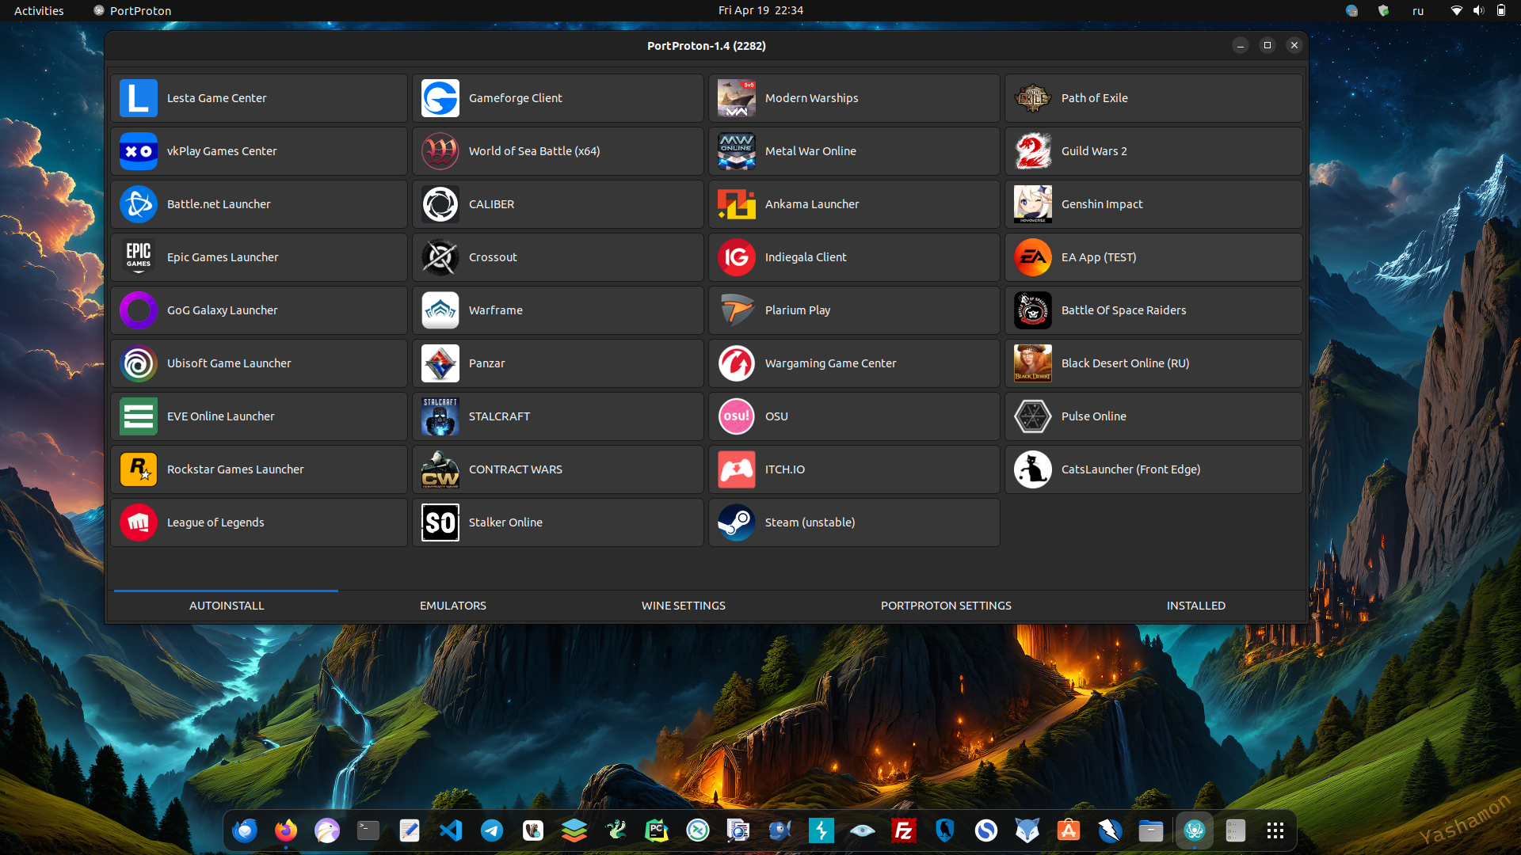Click the Rockstar Games logo icon

(x=139, y=469)
